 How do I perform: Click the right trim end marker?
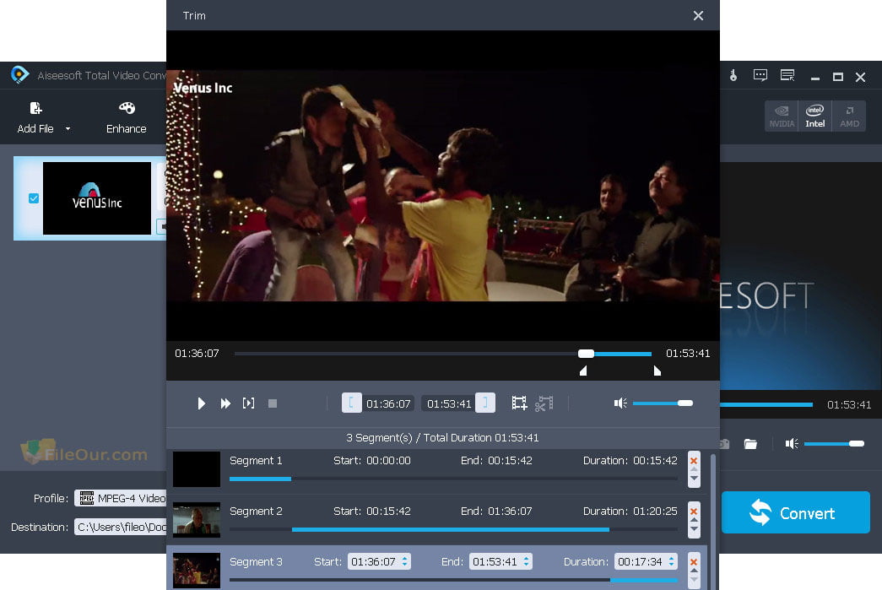point(657,371)
